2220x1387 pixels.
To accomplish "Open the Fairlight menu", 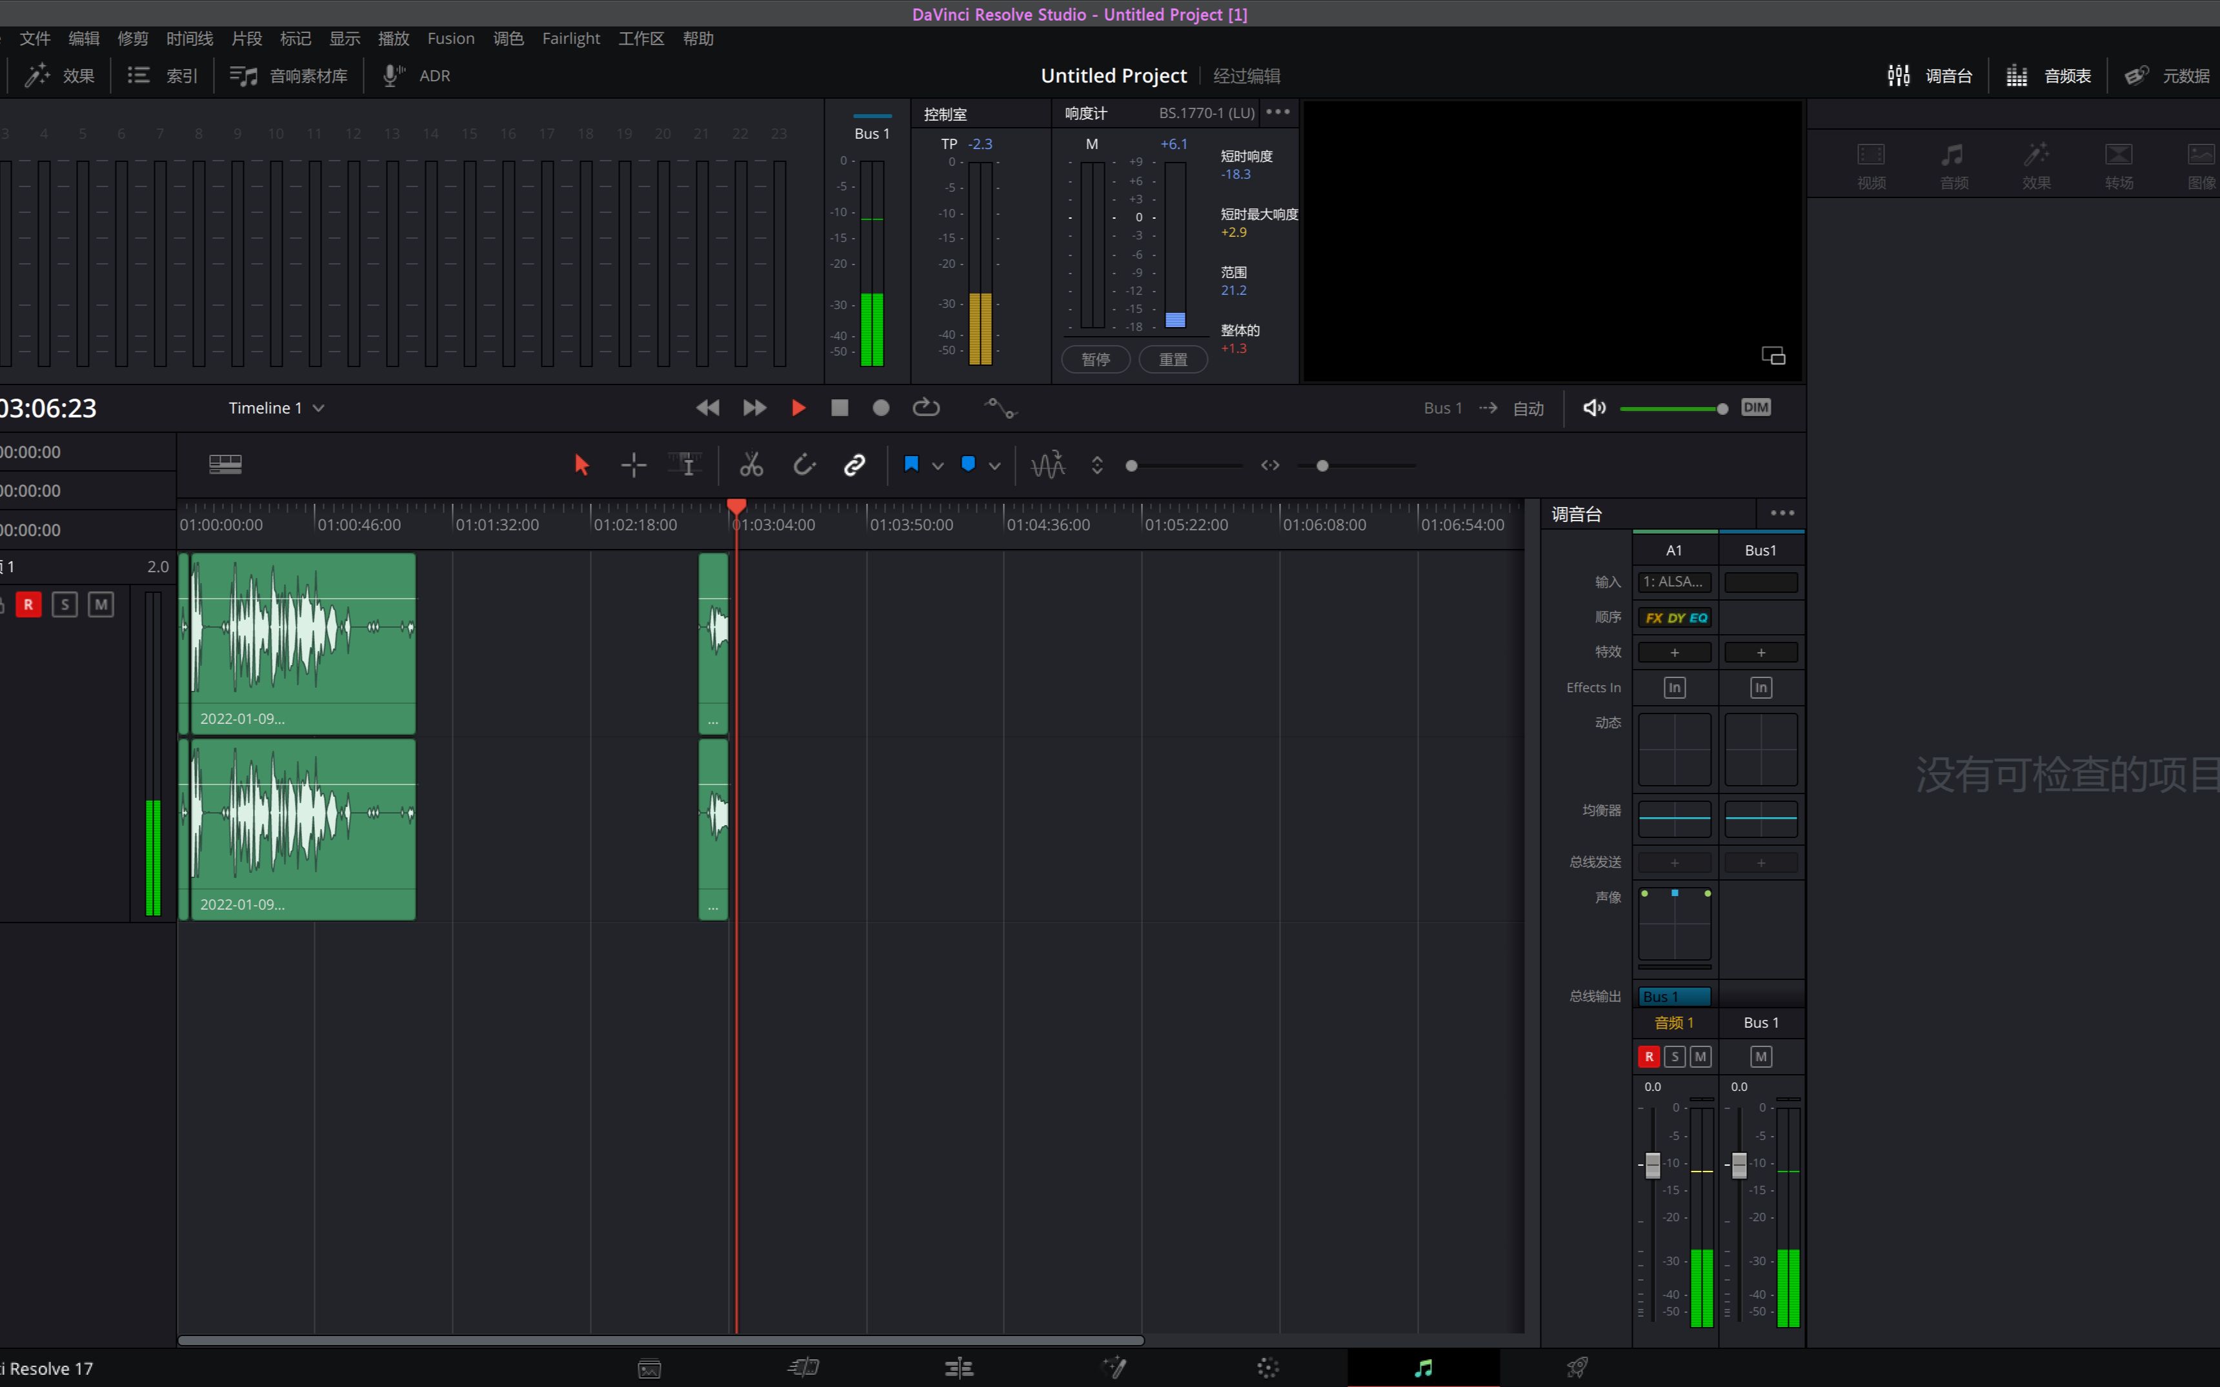I will pyautogui.click(x=570, y=39).
